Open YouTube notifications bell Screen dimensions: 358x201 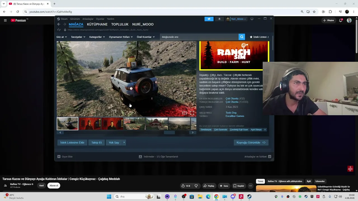[x=341, y=20]
